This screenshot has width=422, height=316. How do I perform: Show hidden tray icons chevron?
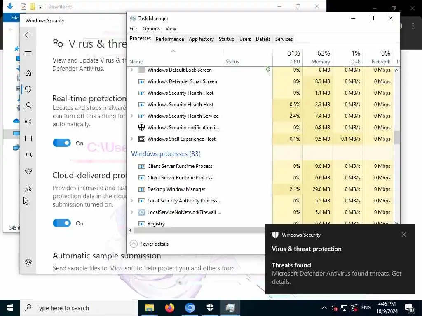[324, 308]
